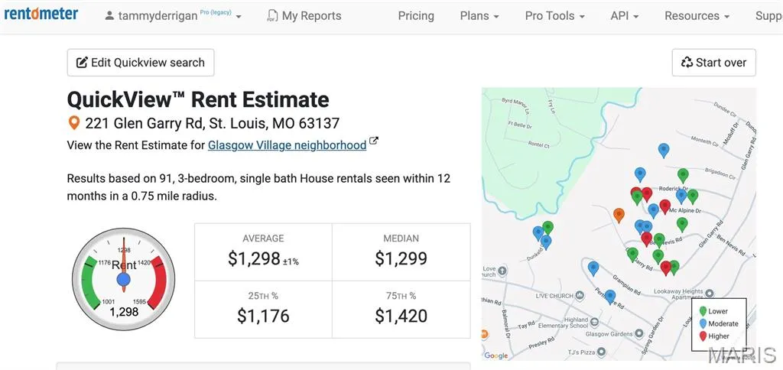Click the Google logo on the map
This screenshot has width=783, height=370.
[496, 355]
